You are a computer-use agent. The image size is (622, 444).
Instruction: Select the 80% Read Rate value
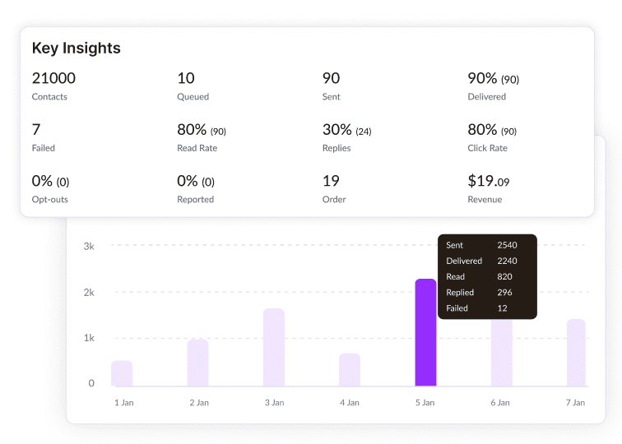[202, 130]
